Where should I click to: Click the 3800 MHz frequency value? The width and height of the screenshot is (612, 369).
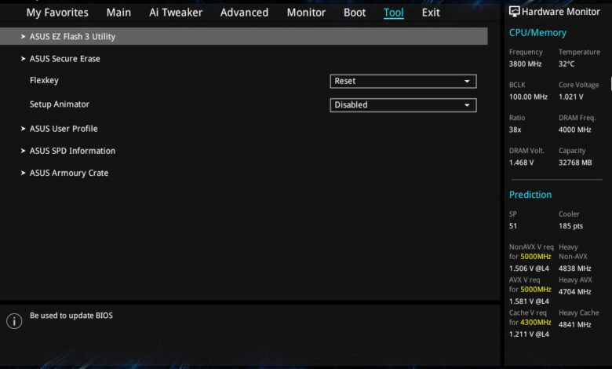(525, 64)
